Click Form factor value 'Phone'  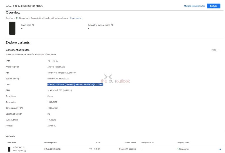click(50, 96)
